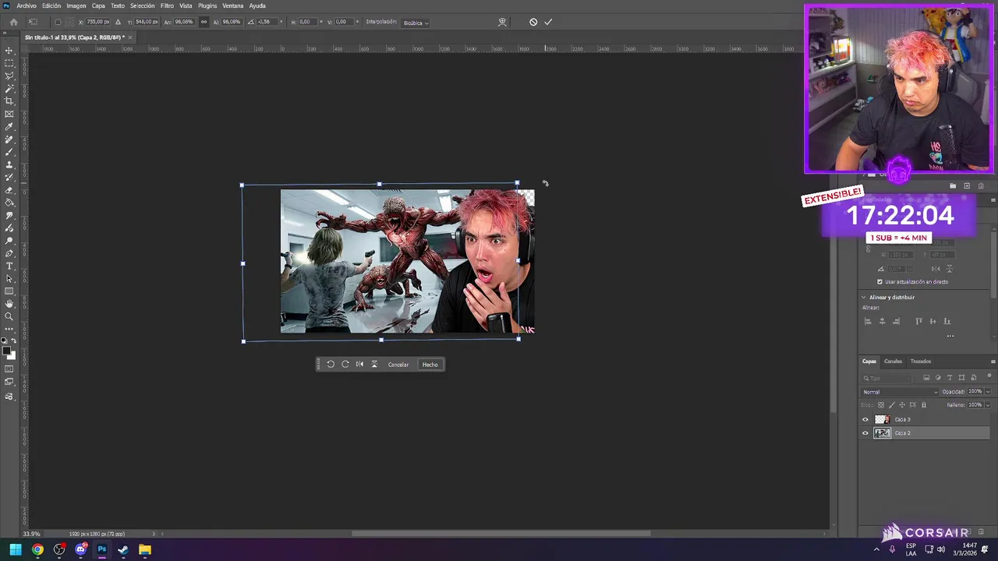This screenshot has height=561, width=998.
Task: Select the Horizontal Type tool
Action: (9, 266)
